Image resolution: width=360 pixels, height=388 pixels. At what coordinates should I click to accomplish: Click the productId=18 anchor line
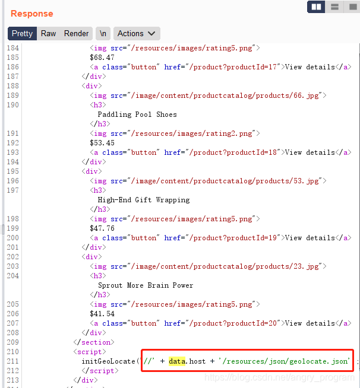click(x=220, y=152)
